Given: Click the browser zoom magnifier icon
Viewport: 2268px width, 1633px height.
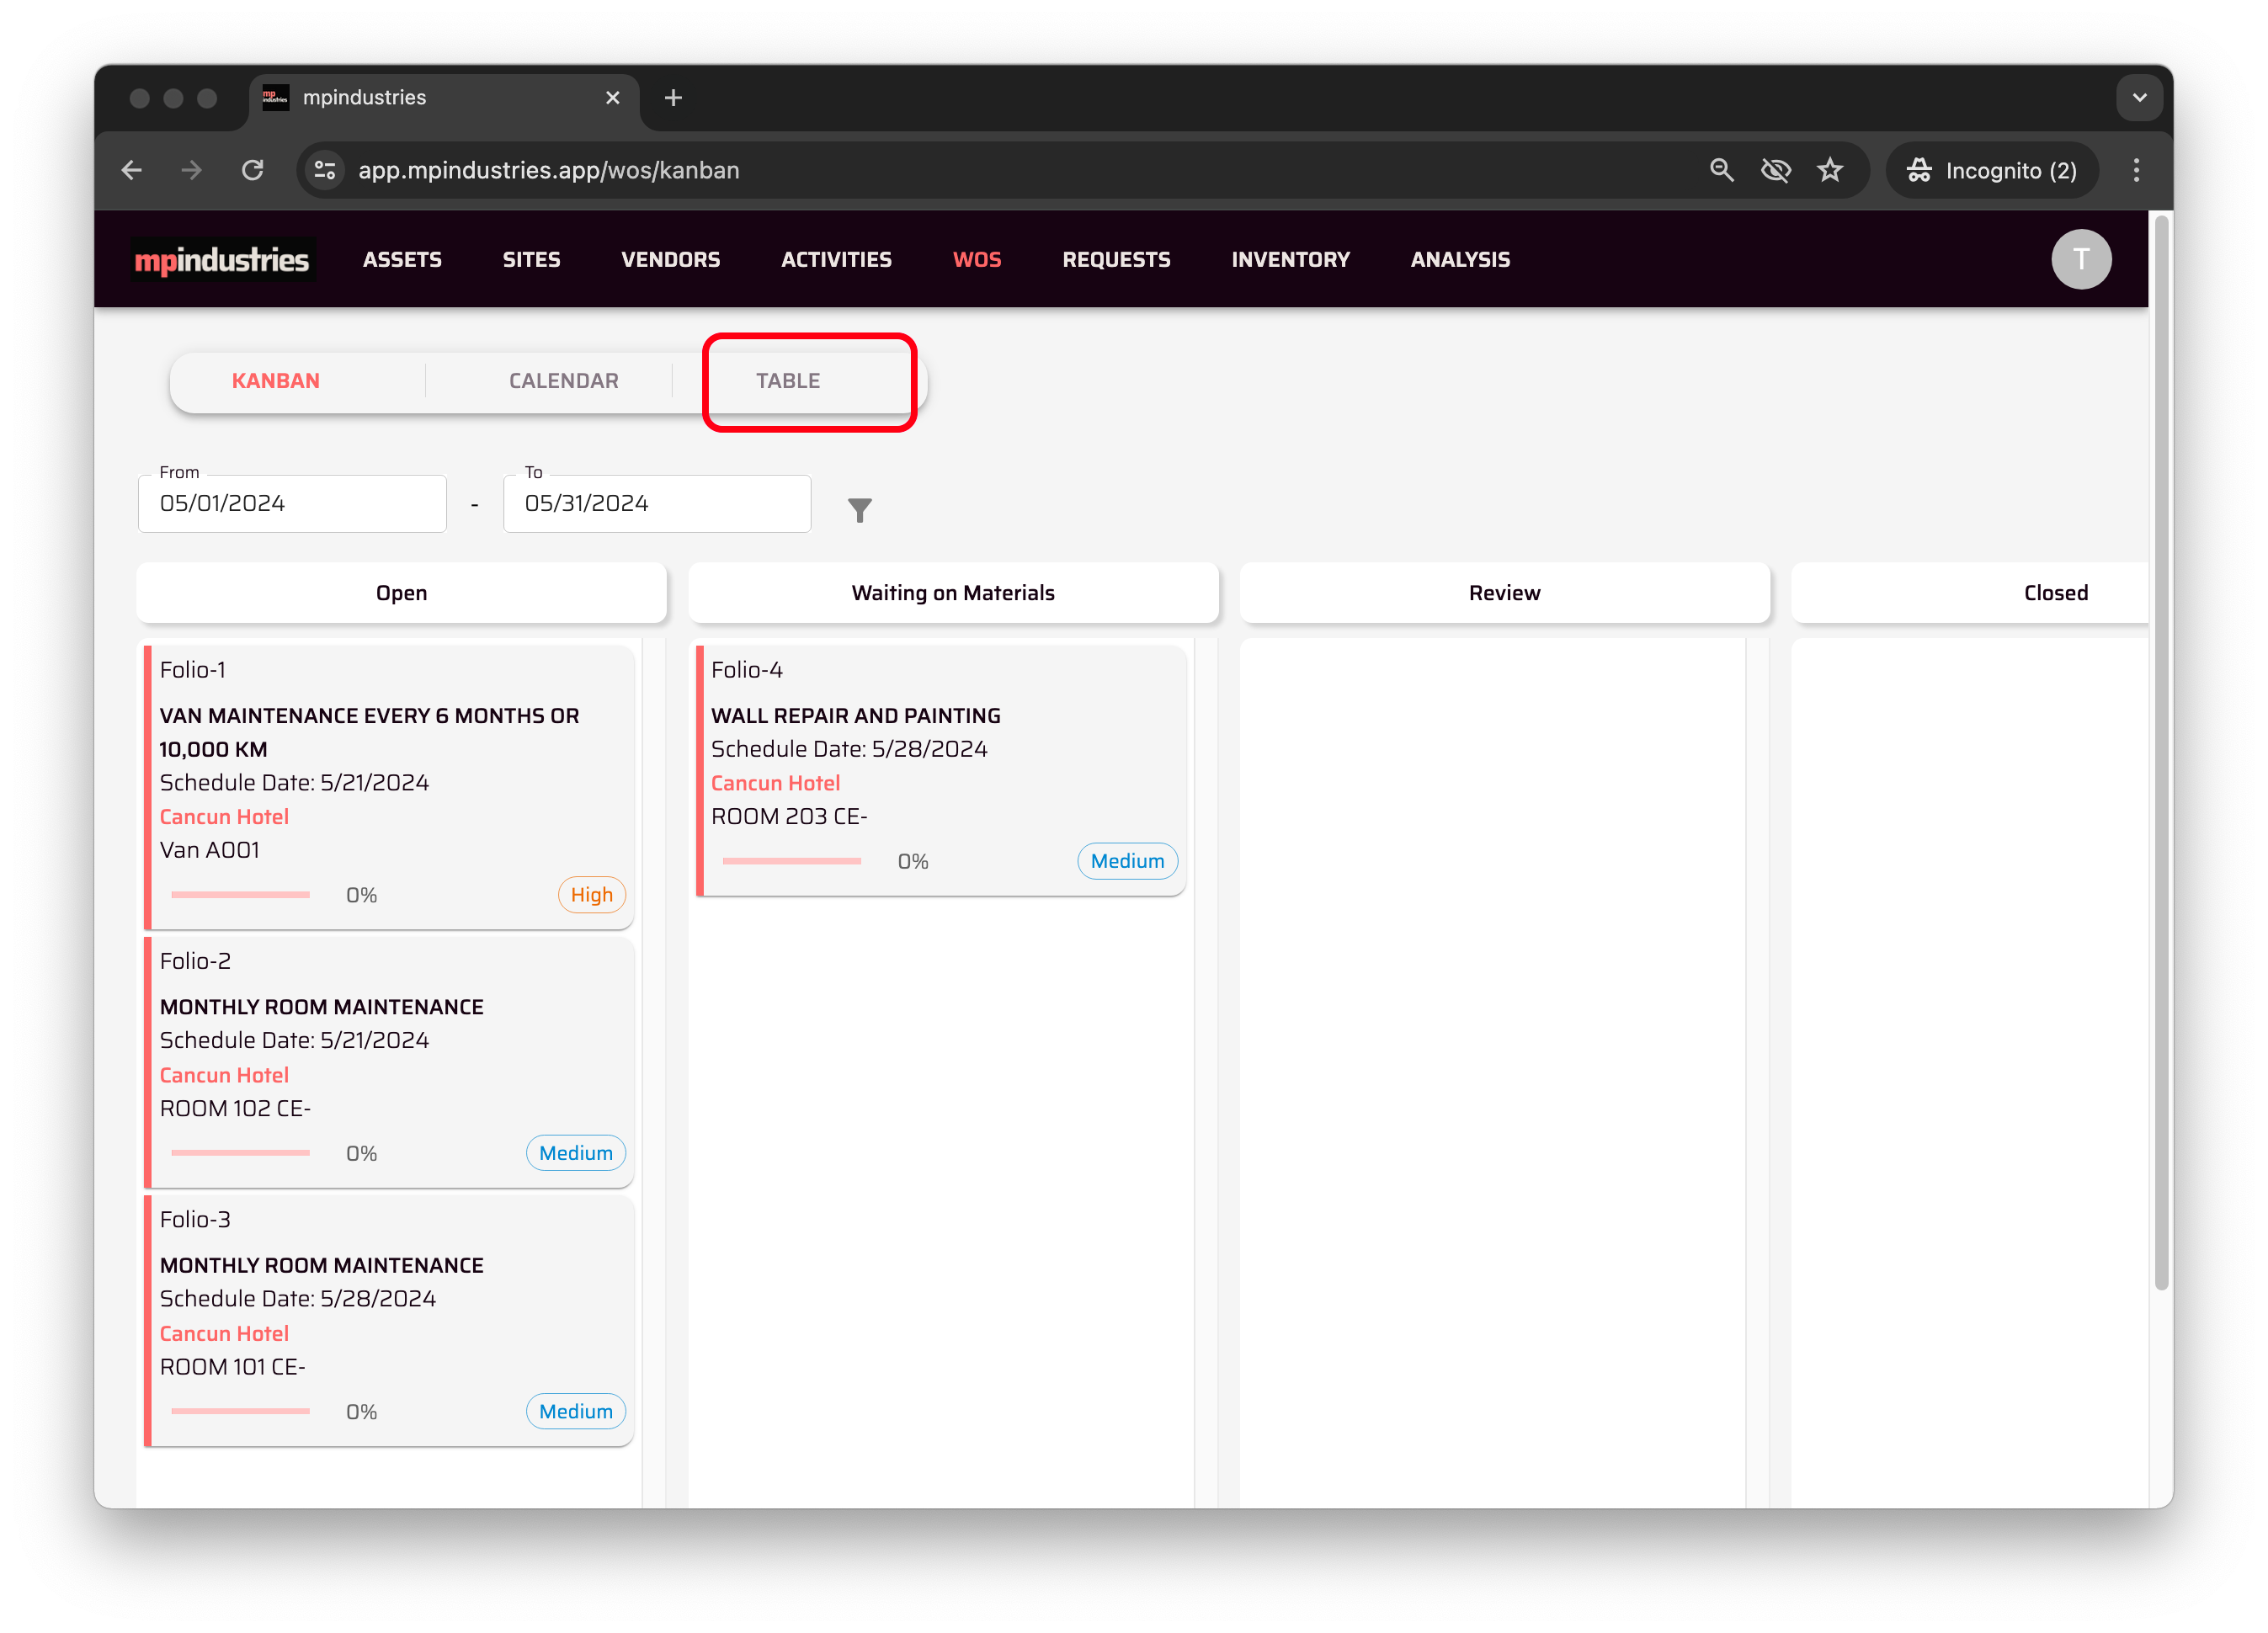Looking at the screenshot, I should tap(1721, 171).
